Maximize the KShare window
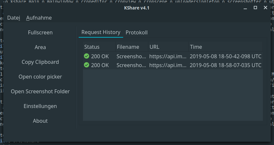274x145 pixels. (255, 8)
